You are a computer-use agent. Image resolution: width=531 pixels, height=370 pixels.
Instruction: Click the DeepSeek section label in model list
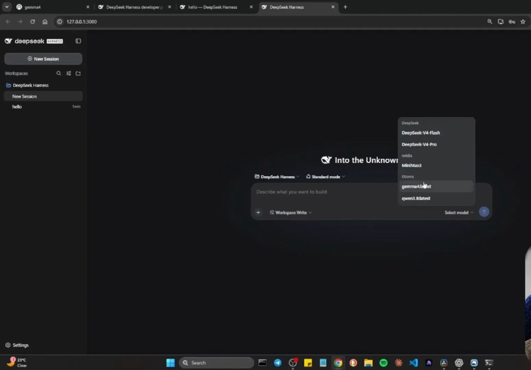[410, 123]
